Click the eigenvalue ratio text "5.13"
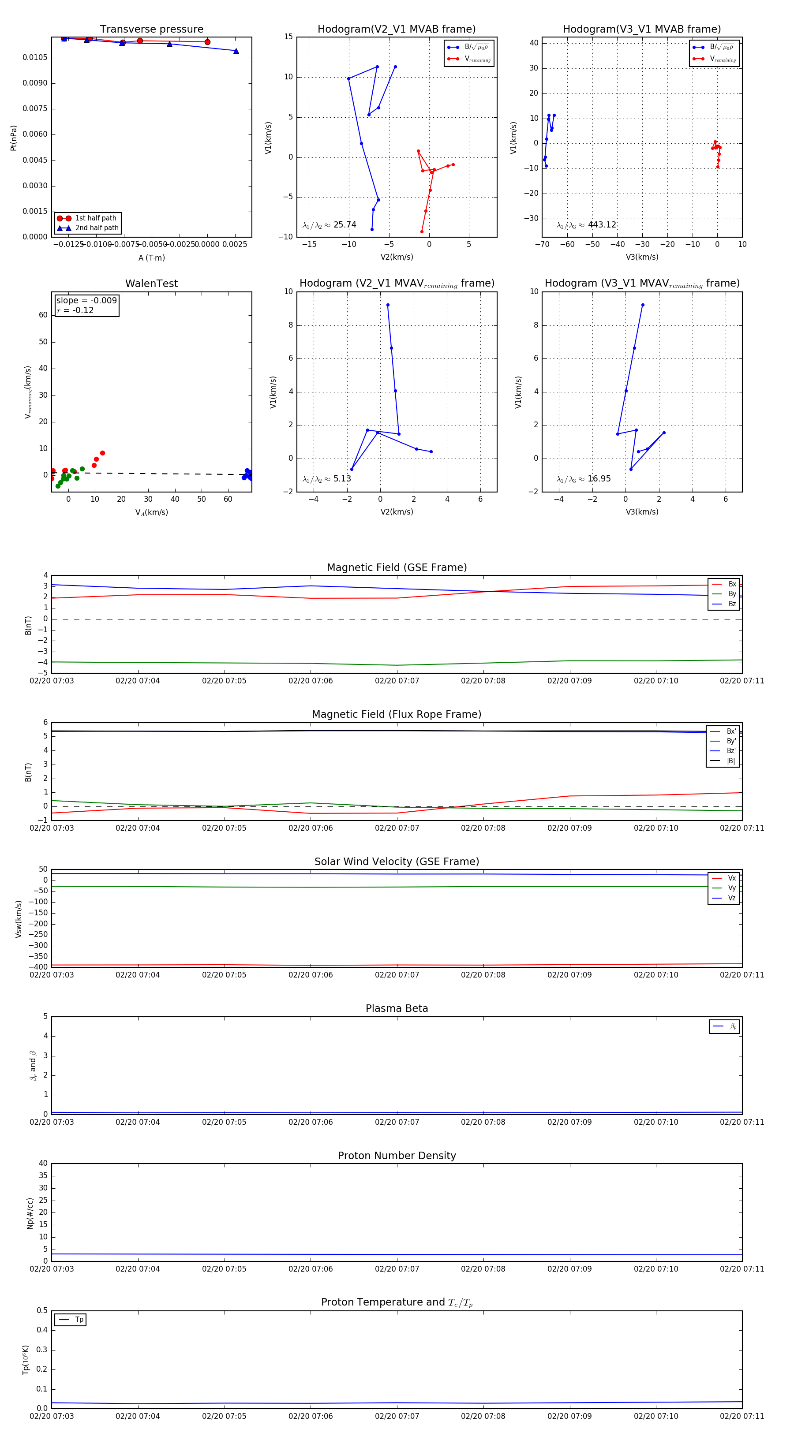This screenshot has height=1455, width=794. coord(342,479)
